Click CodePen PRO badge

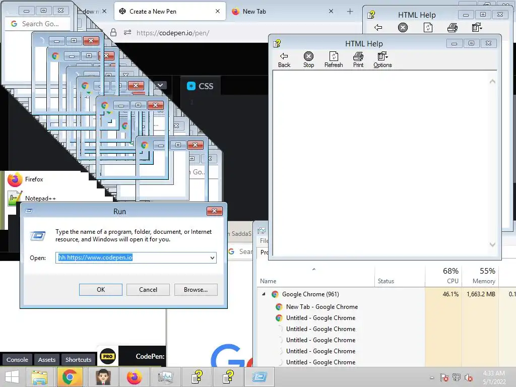pos(108,356)
